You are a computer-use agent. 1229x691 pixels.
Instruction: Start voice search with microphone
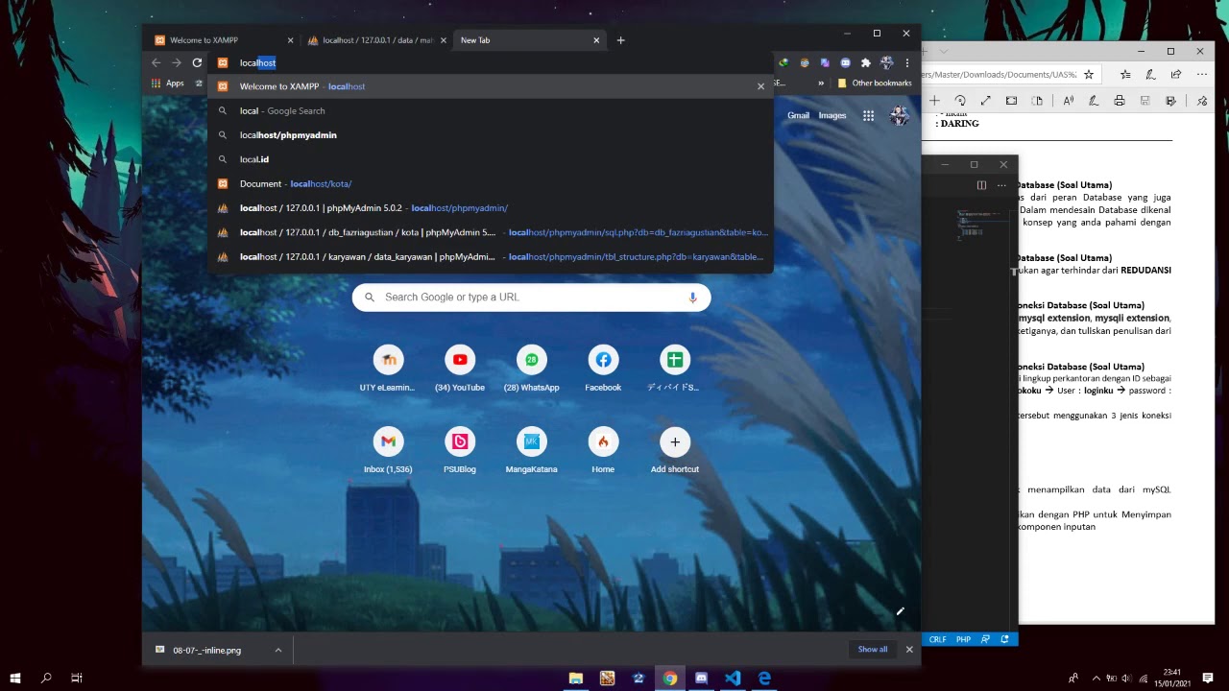(x=692, y=298)
